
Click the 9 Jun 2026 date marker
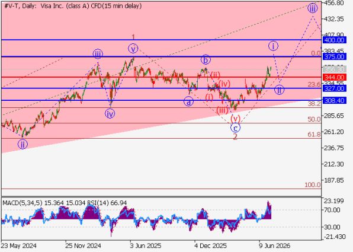[x=274, y=245]
